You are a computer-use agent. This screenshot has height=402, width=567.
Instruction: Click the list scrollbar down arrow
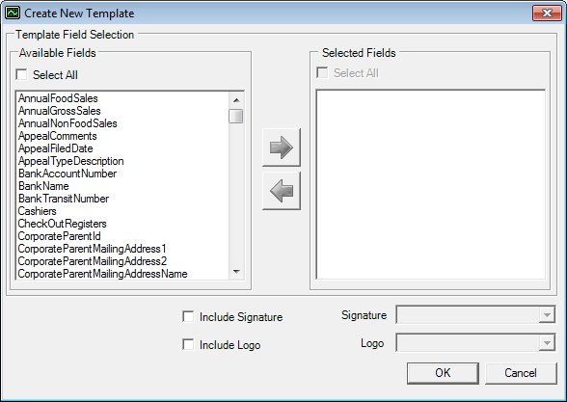236,272
